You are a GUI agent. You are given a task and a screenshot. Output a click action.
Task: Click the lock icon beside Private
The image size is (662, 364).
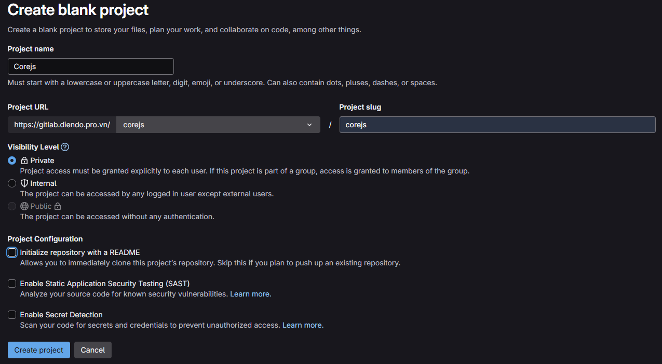24,161
